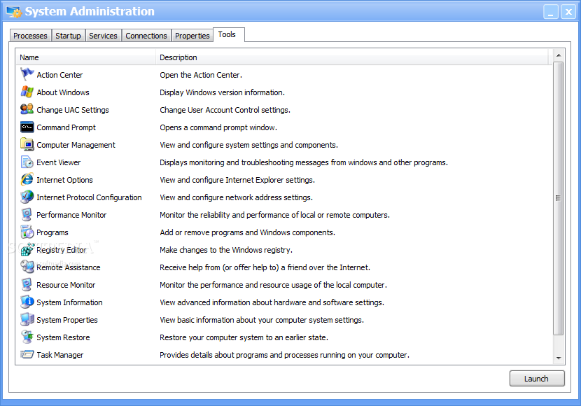Click the System Information icon

point(27,302)
